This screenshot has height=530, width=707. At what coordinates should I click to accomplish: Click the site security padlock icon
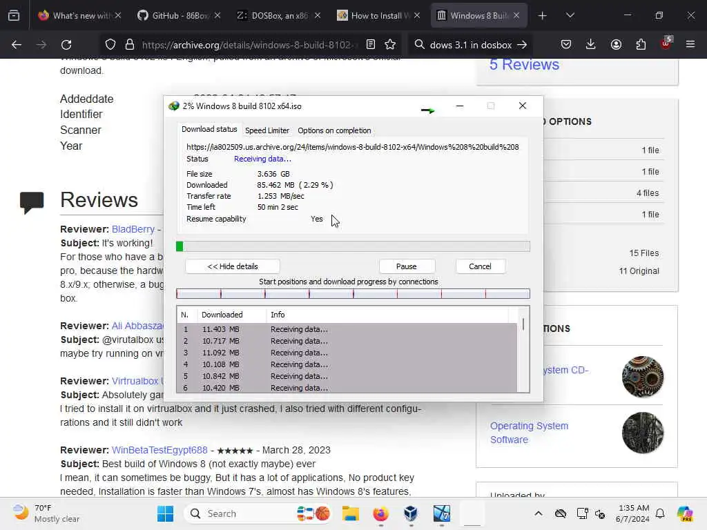point(130,45)
